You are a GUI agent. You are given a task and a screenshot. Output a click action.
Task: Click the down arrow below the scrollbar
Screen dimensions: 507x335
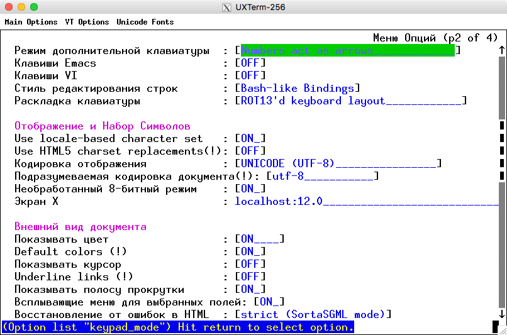(x=501, y=314)
